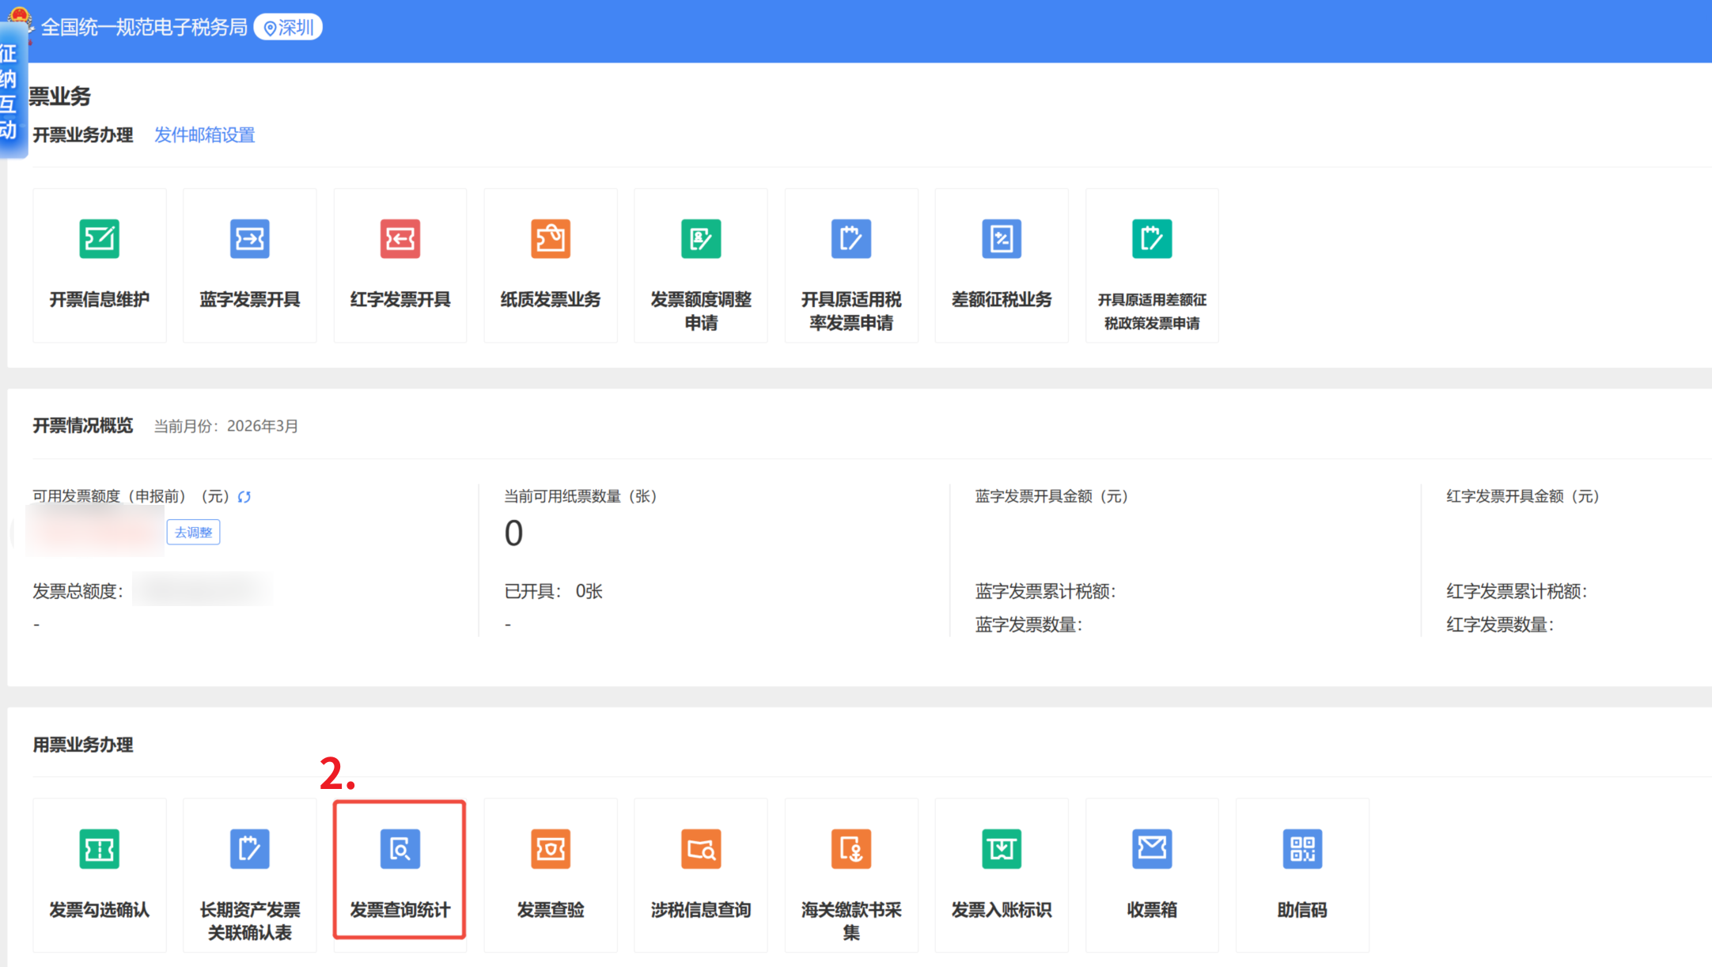Click 长期资产发票关联确认表 icon
The image size is (1712, 967).
tap(249, 849)
